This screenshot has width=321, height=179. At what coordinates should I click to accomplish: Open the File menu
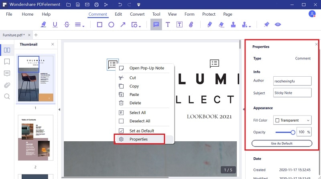tap(9, 14)
